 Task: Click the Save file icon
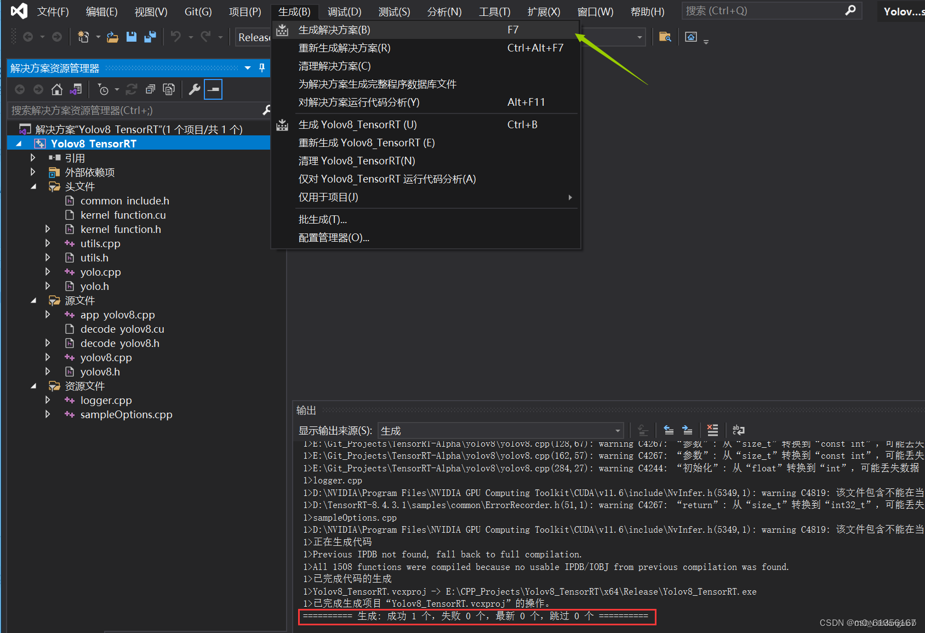[132, 36]
